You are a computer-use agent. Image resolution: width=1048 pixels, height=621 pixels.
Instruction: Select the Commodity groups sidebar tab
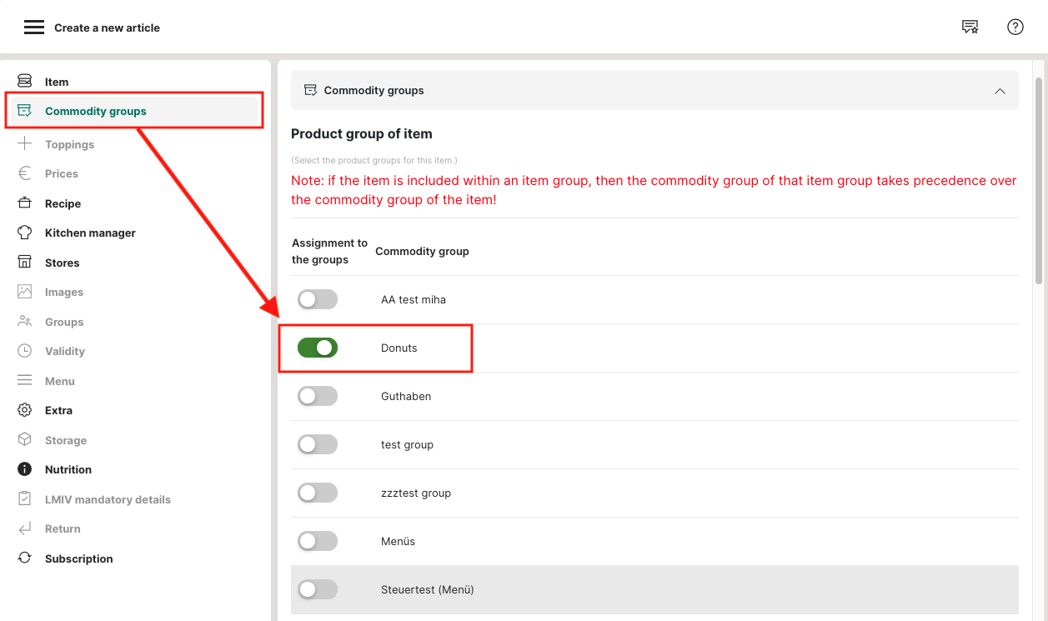point(95,111)
